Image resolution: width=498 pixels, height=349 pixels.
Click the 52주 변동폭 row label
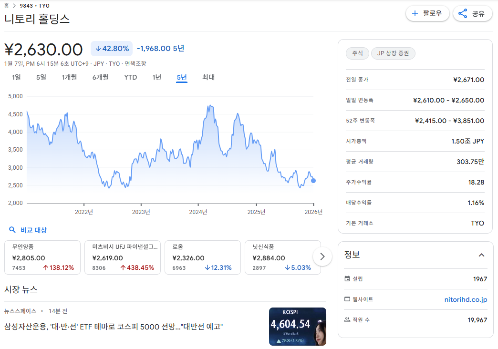[x=360, y=121]
